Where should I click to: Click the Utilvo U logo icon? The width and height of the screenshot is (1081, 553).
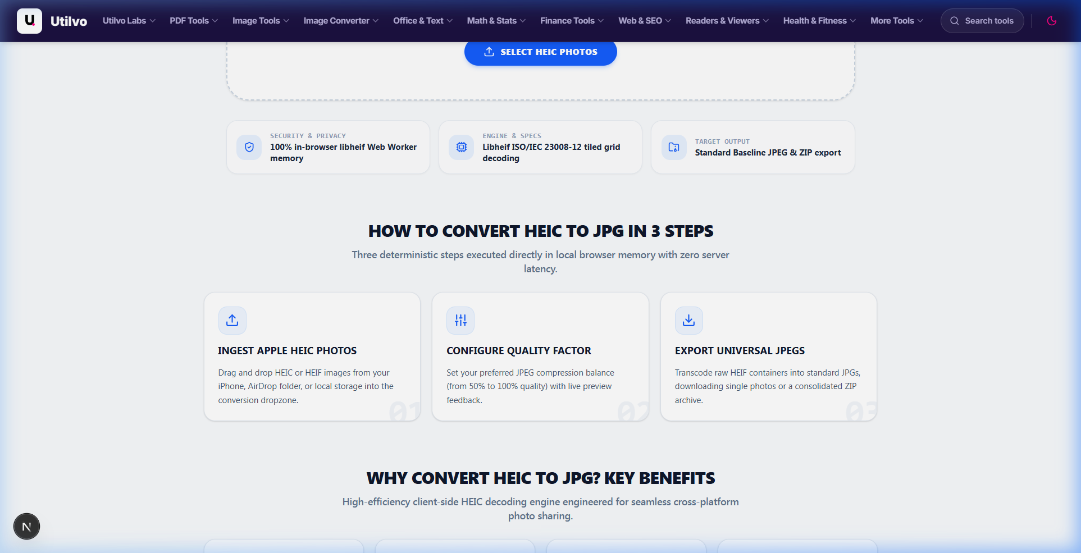29,21
